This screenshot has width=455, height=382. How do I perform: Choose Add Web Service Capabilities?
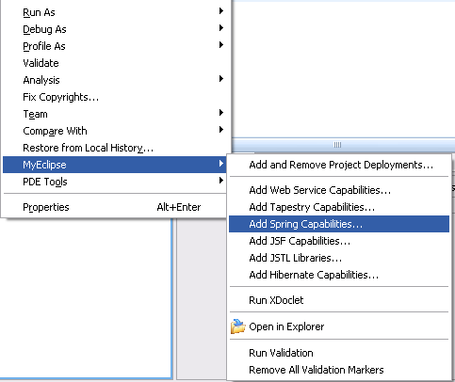click(x=339, y=190)
